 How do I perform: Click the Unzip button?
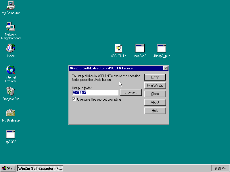click(x=155, y=77)
